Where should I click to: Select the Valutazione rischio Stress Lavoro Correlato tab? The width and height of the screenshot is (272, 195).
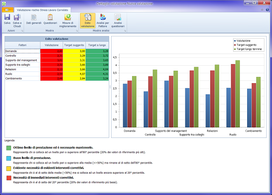[x=42, y=9]
